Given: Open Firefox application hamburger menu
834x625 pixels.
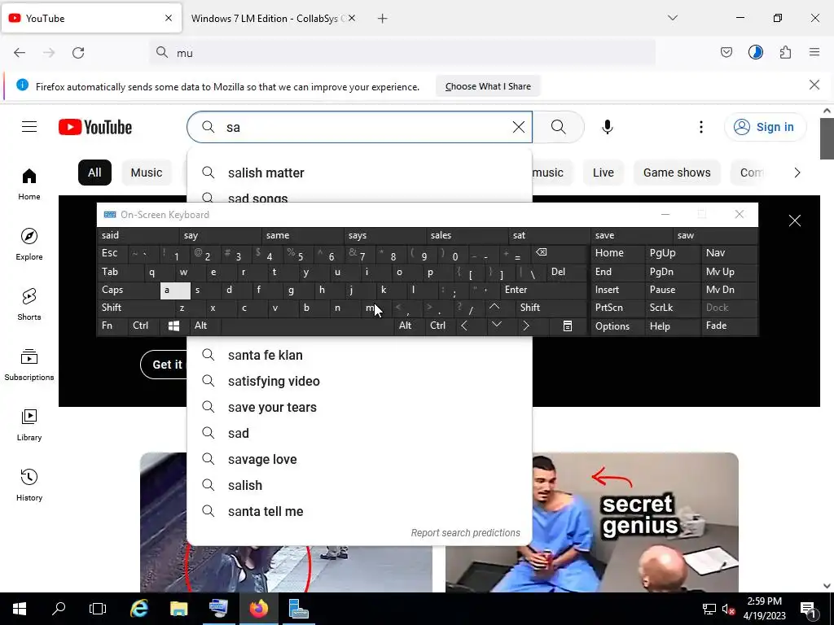Looking at the screenshot, I should [x=814, y=52].
